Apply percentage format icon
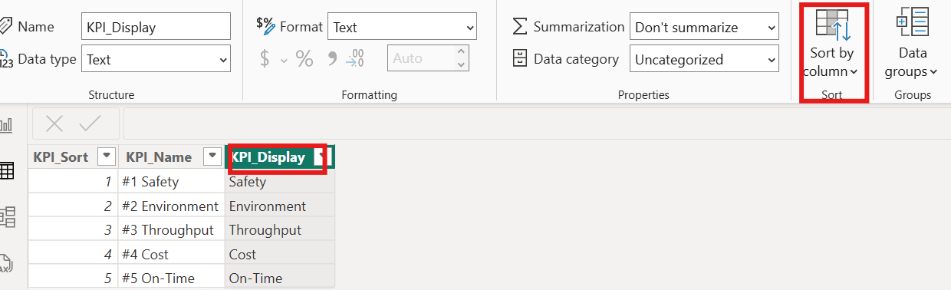This screenshot has width=951, height=290. click(x=304, y=59)
